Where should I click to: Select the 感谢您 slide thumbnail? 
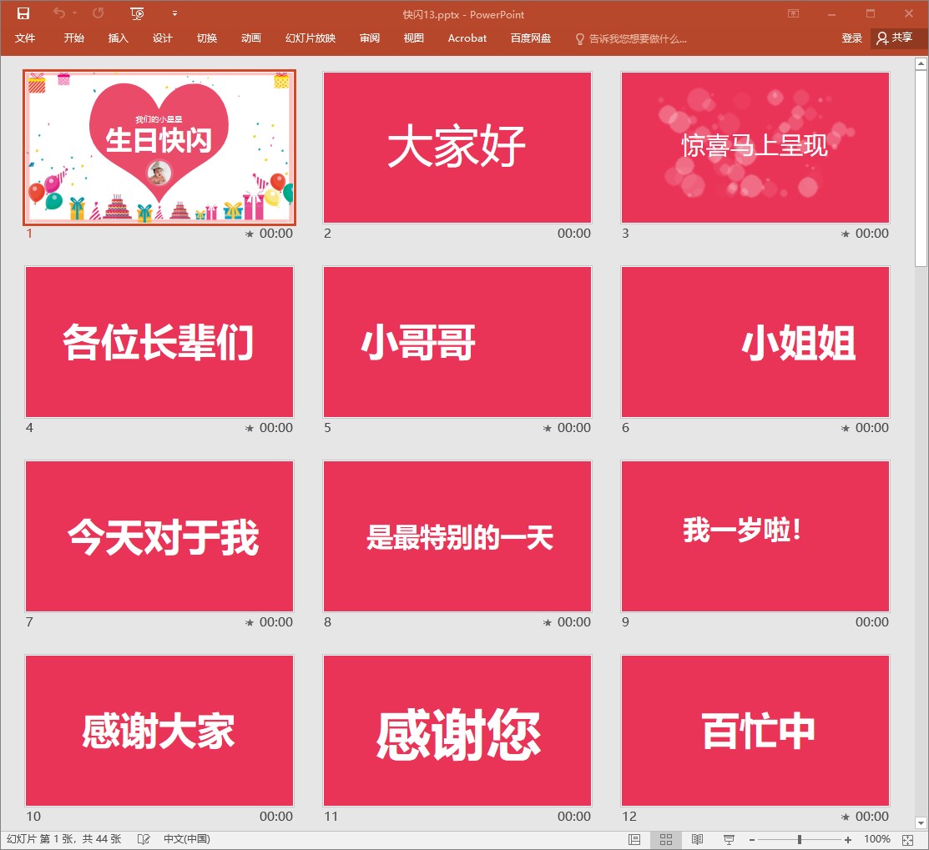(x=457, y=731)
